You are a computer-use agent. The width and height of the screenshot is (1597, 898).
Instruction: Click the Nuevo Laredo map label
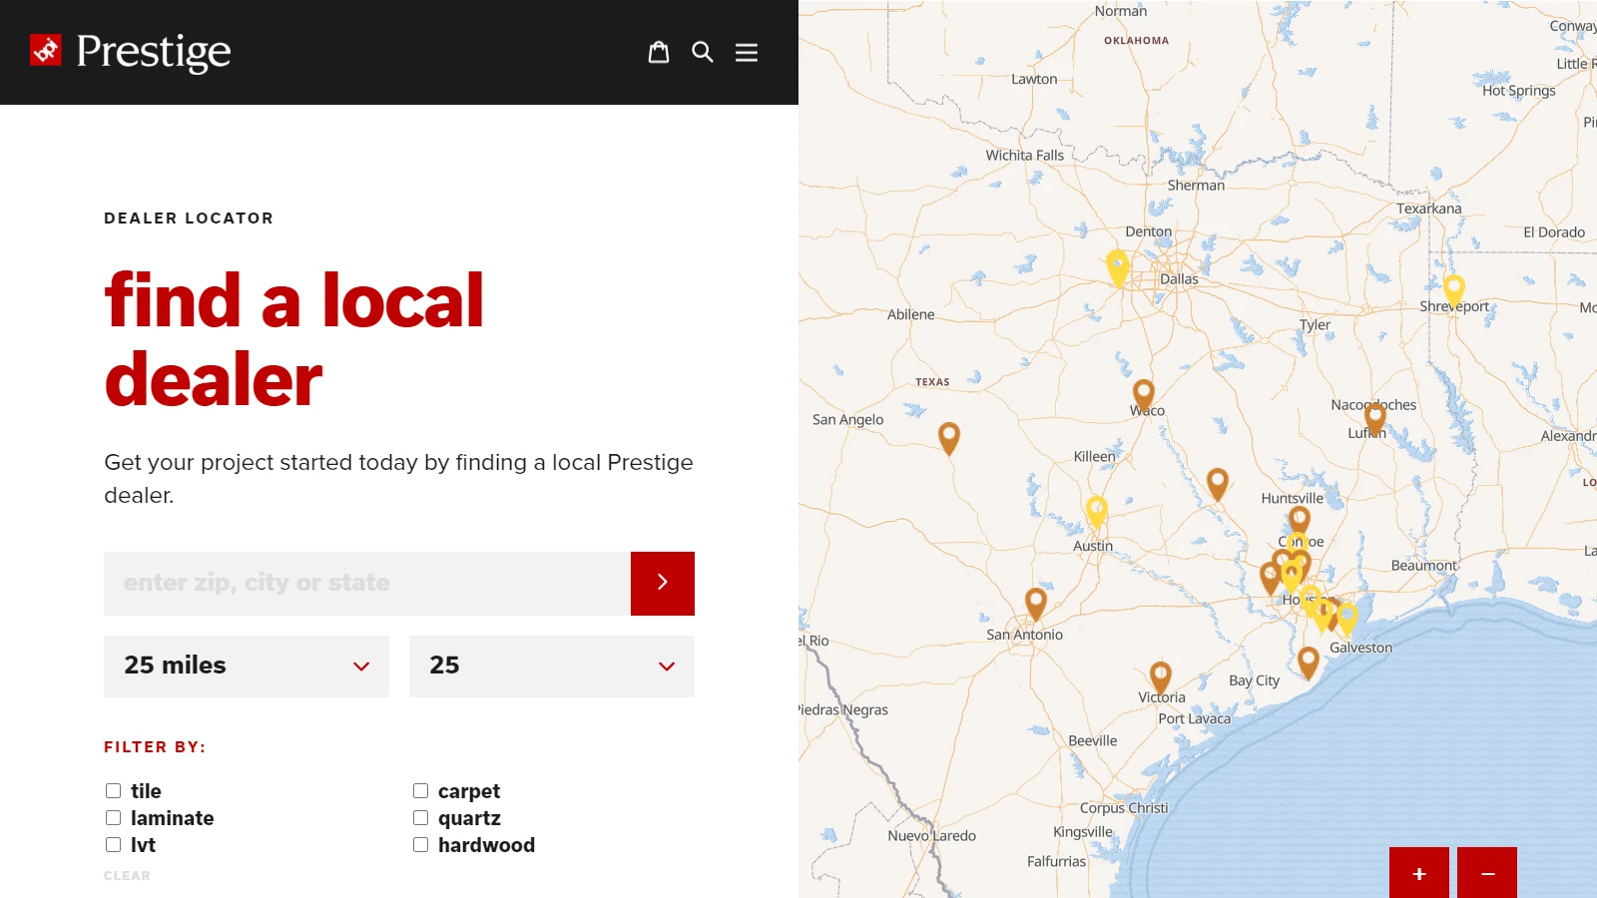click(x=932, y=836)
